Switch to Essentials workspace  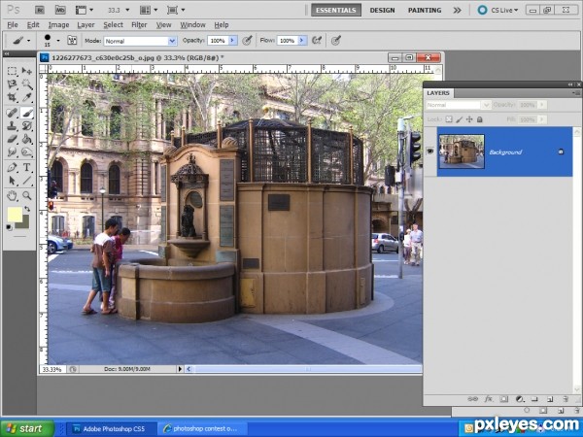(x=336, y=10)
